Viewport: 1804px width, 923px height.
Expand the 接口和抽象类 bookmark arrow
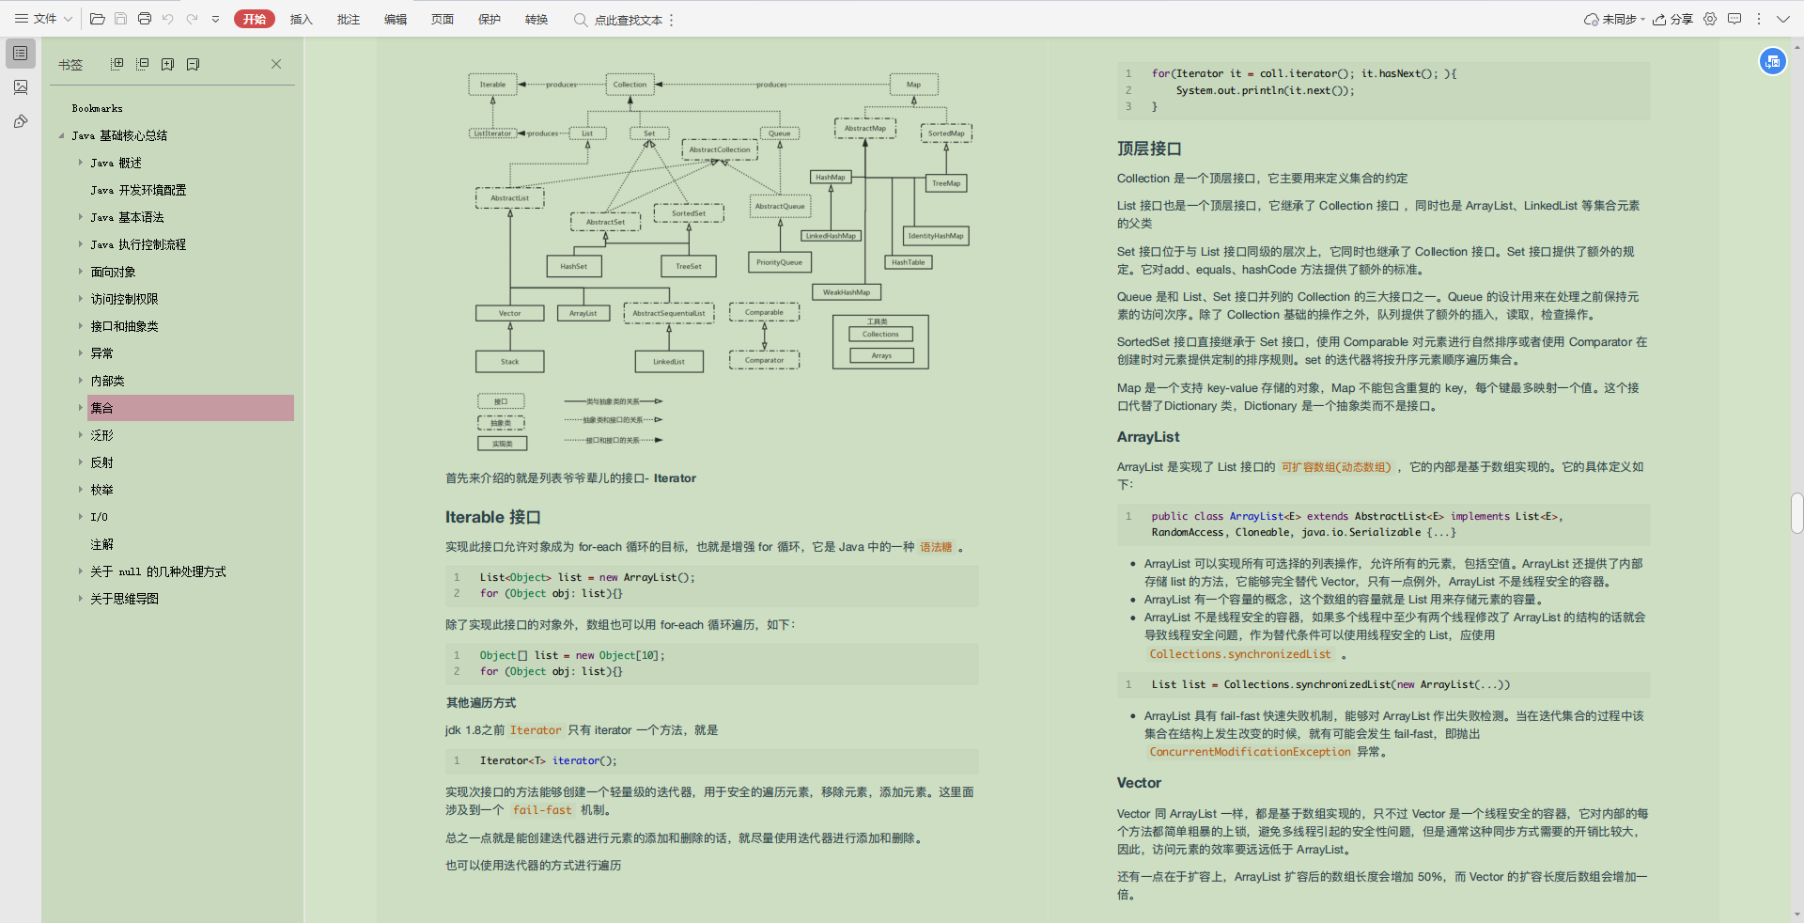point(81,326)
